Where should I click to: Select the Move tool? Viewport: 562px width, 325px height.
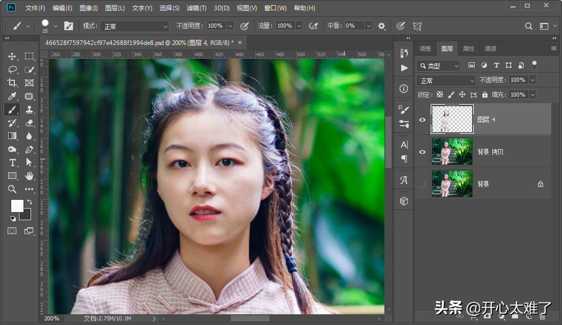click(x=12, y=56)
